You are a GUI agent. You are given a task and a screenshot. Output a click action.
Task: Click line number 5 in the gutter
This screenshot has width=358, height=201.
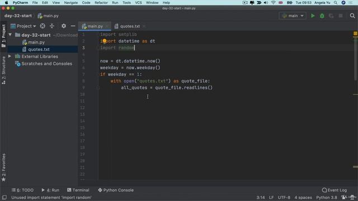point(83,61)
